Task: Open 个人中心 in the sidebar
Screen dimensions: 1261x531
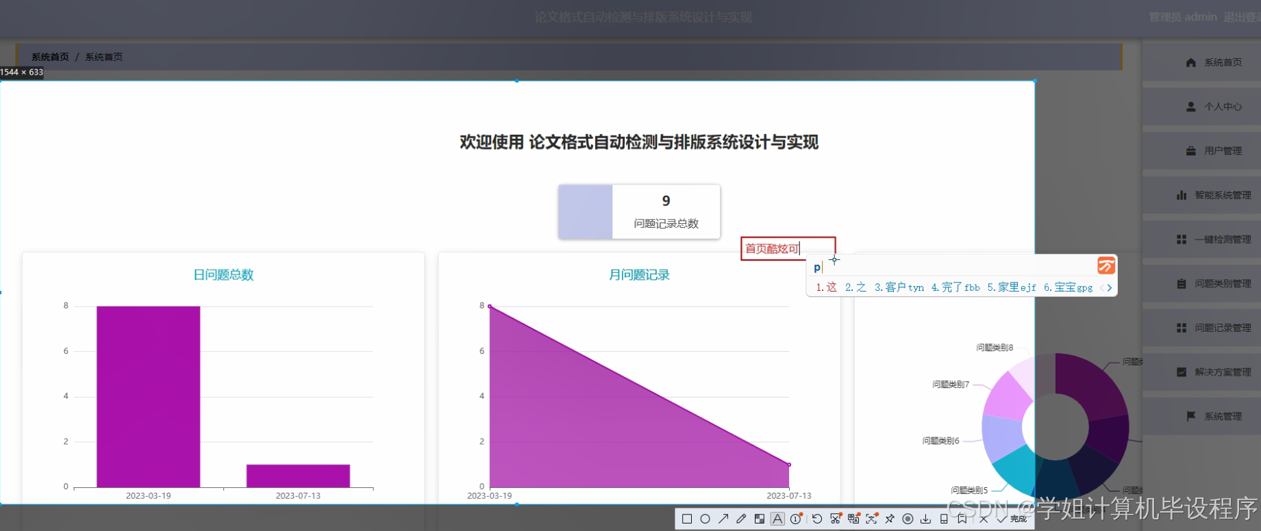Action: [x=1201, y=107]
